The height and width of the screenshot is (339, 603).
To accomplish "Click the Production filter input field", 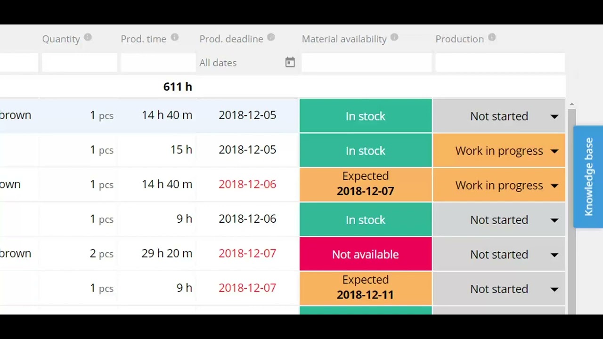I will 499,63.
